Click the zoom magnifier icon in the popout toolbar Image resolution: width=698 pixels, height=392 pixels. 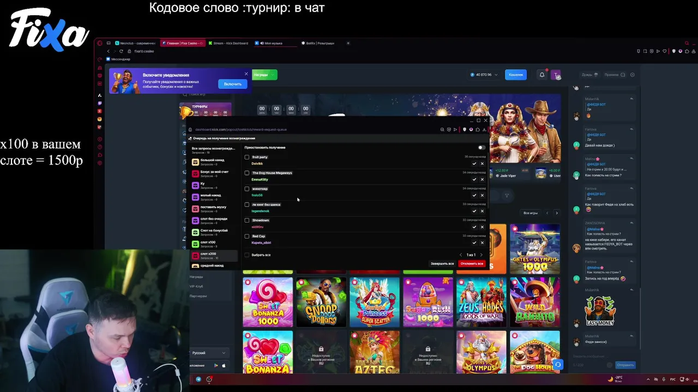(442, 130)
